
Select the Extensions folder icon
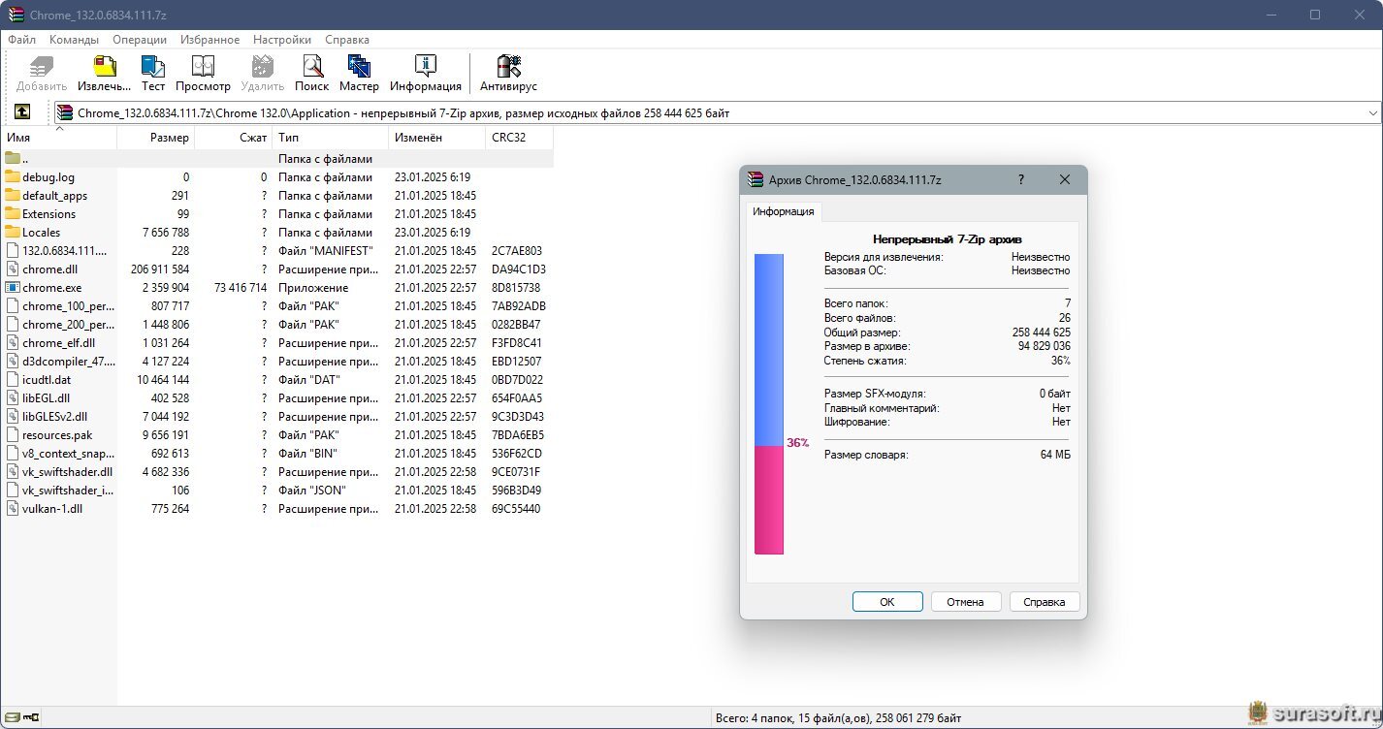[x=13, y=213]
